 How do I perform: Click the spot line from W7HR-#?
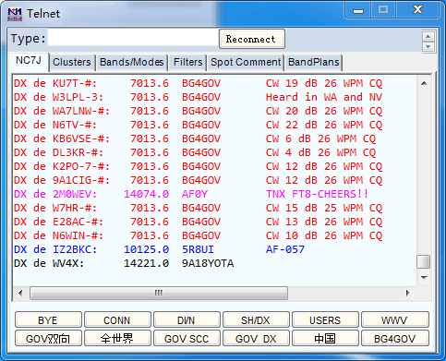coord(198,208)
